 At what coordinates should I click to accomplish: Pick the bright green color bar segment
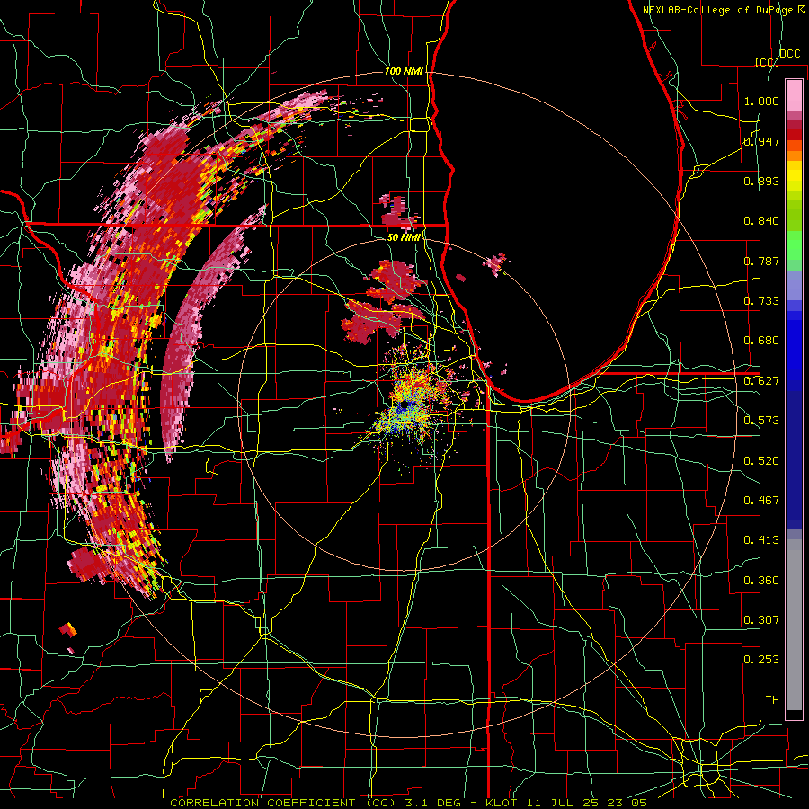coord(794,245)
